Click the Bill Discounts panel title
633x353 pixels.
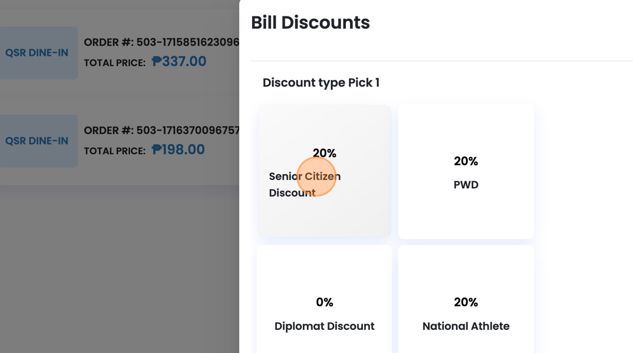point(310,23)
